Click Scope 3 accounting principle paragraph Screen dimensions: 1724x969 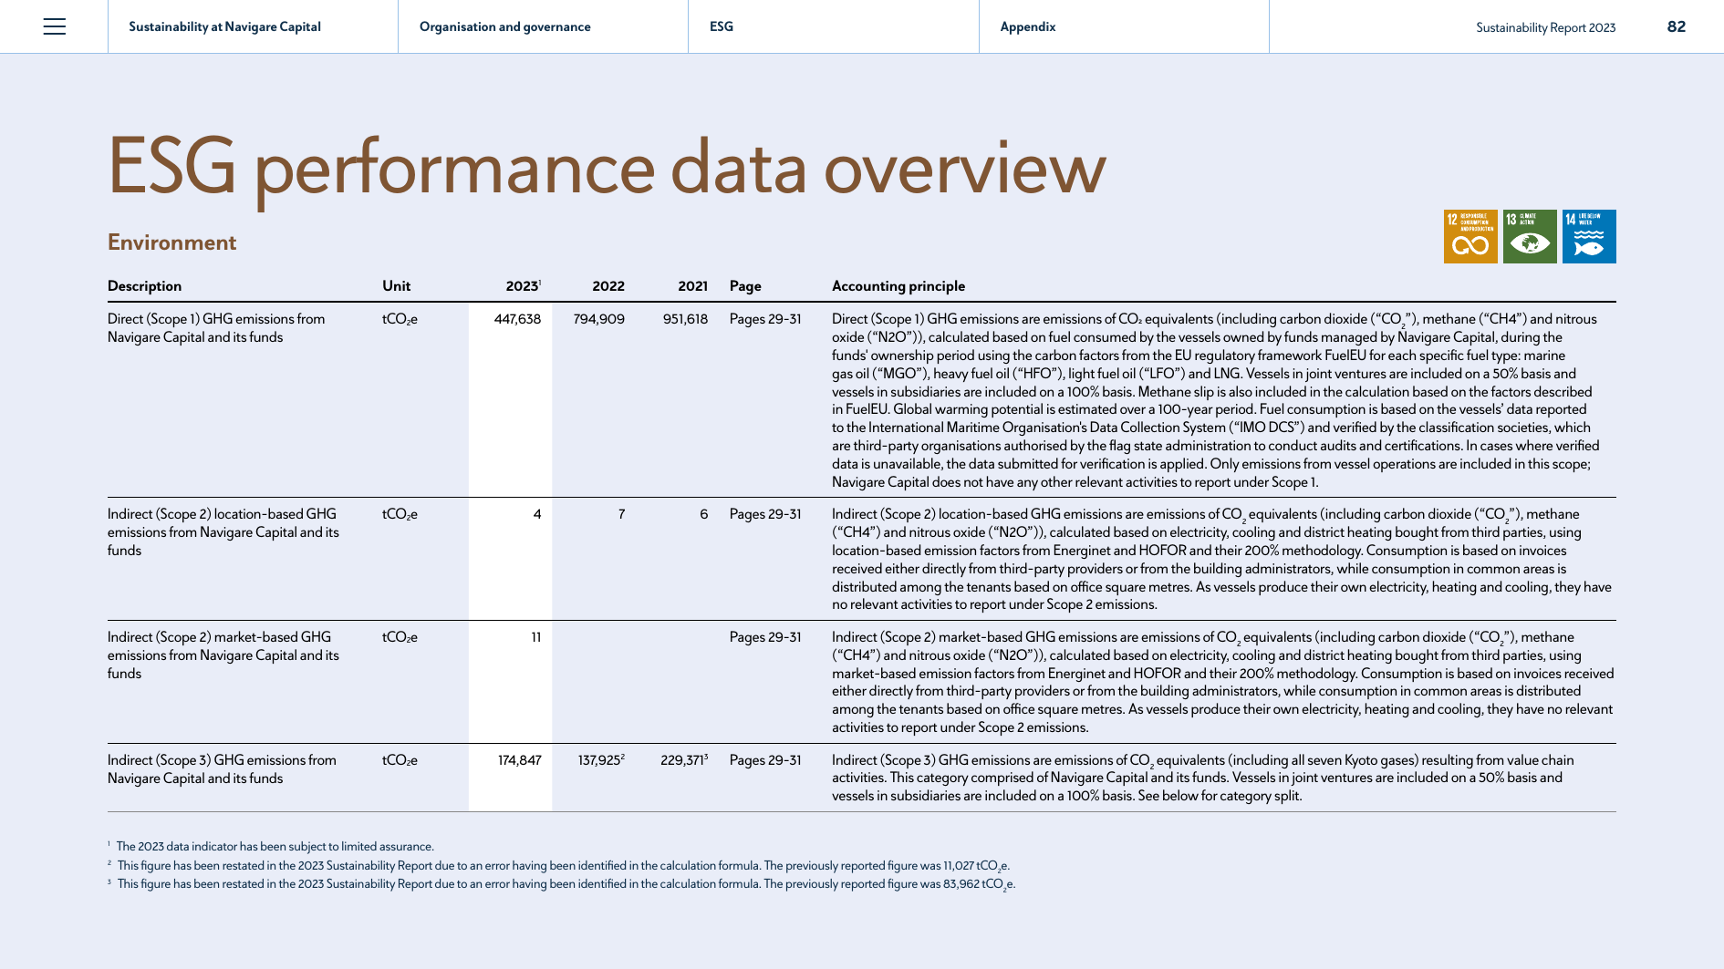tap(1203, 778)
